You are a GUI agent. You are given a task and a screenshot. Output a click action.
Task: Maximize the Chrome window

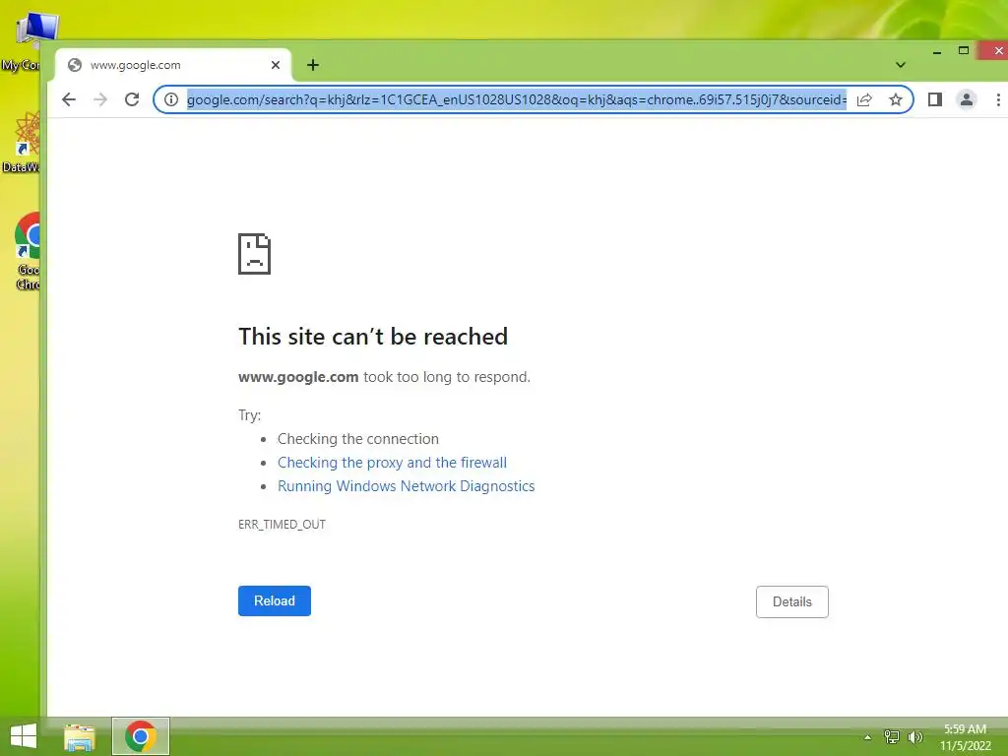click(964, 51)
